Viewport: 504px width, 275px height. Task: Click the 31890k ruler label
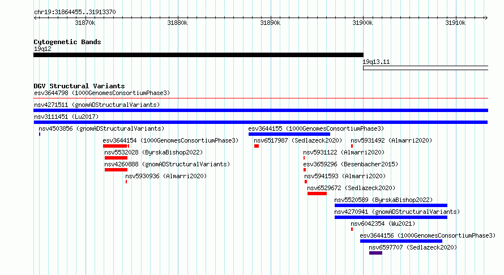click(270, 23)
